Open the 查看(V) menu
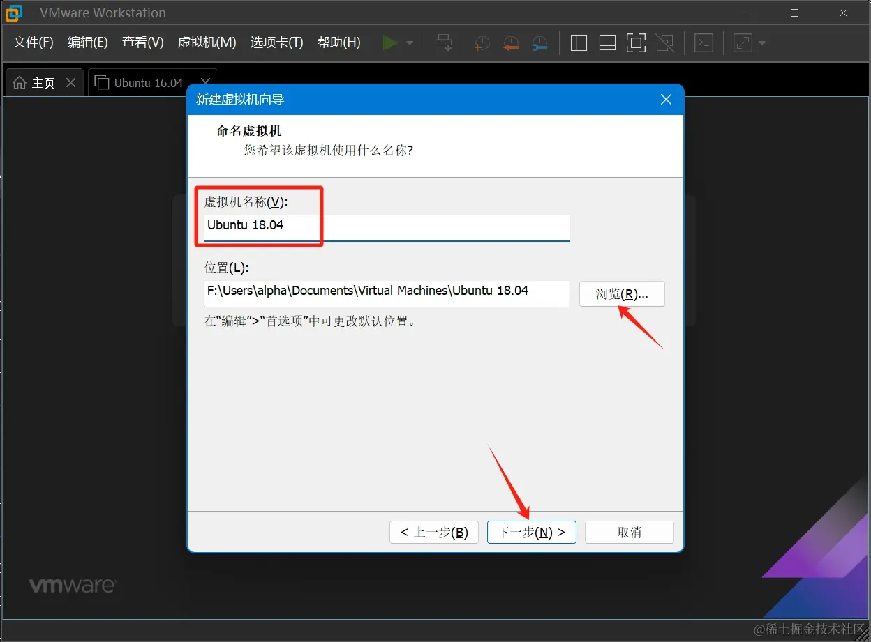This screenshot has height=642, width=871. pyautogui.click(x=143, y=43)
